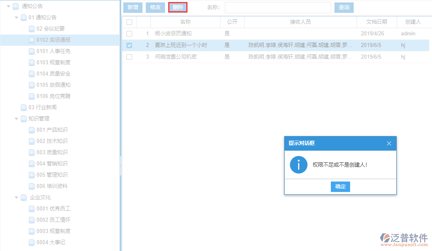Click the page icon next to 03 行业新闻

pos(24,107)
